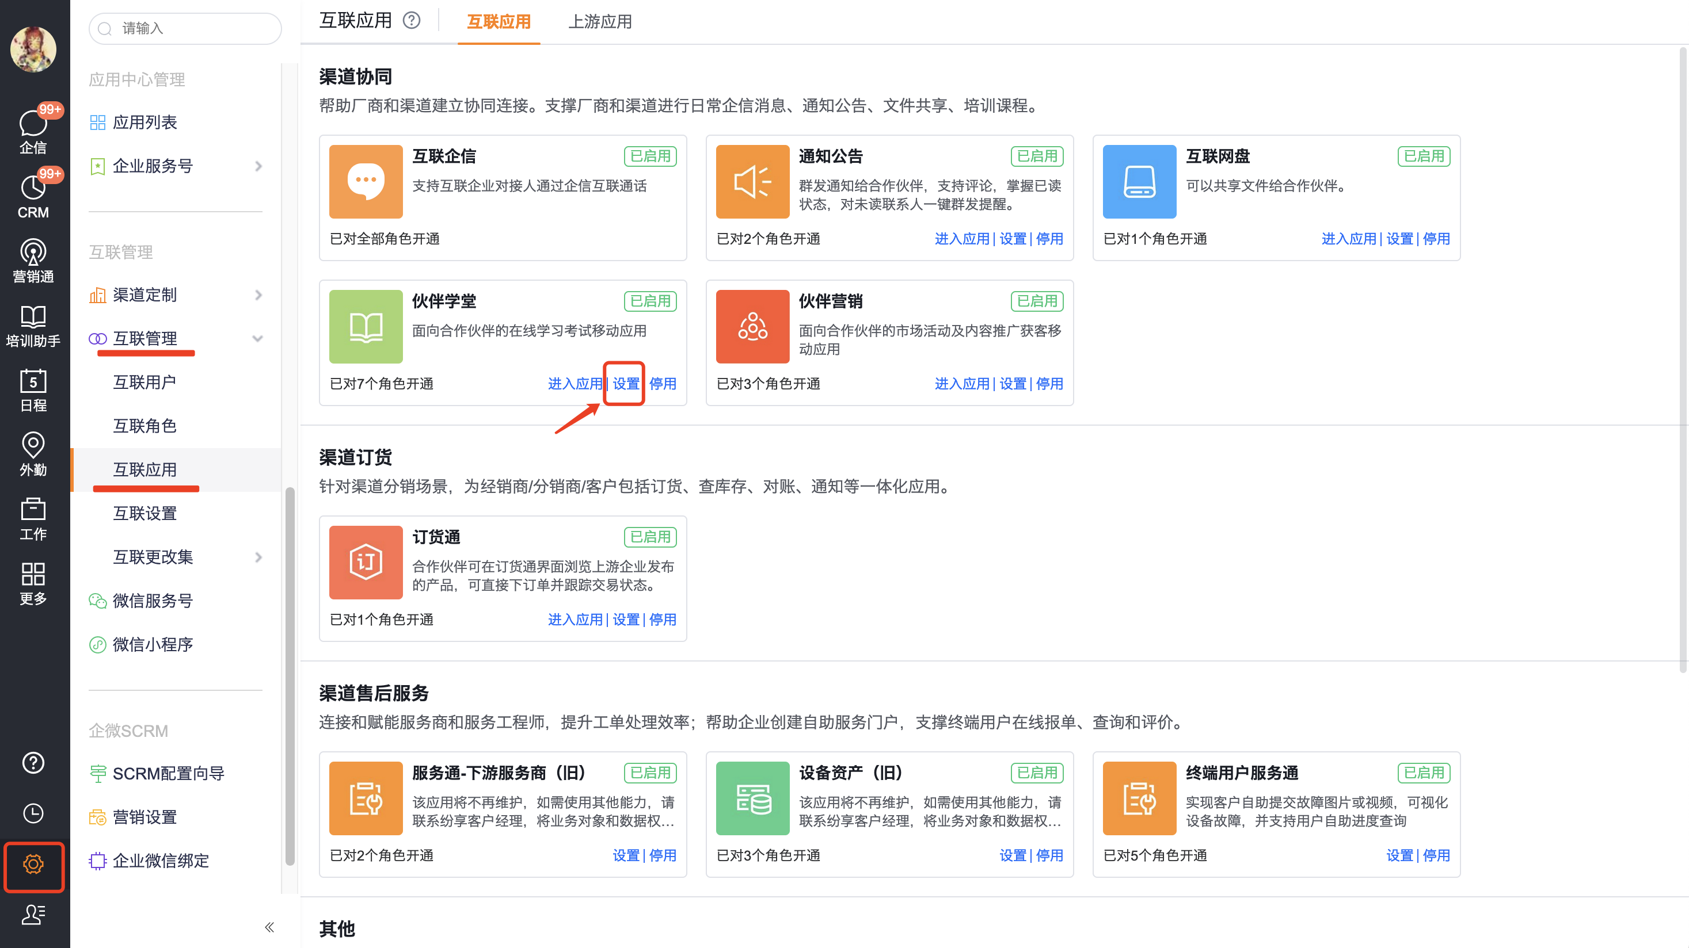Switch to the 互联应用 tab
This screenshot has width=1689, height=948.
pyautogui.click(x=499, y=22)
